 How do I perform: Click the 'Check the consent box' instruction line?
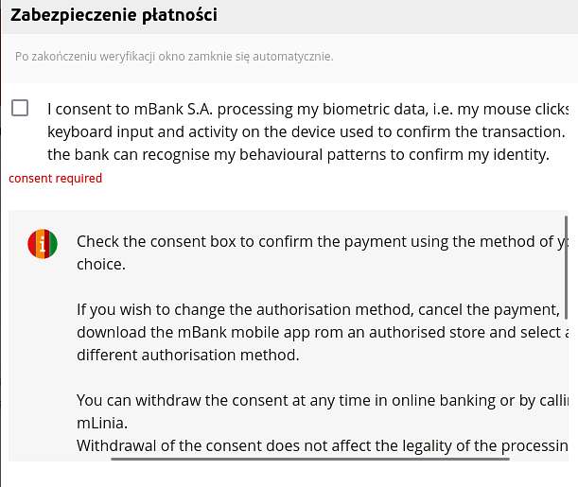[323, 242]
